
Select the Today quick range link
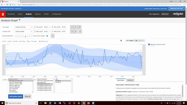click(x=28, y=41)
